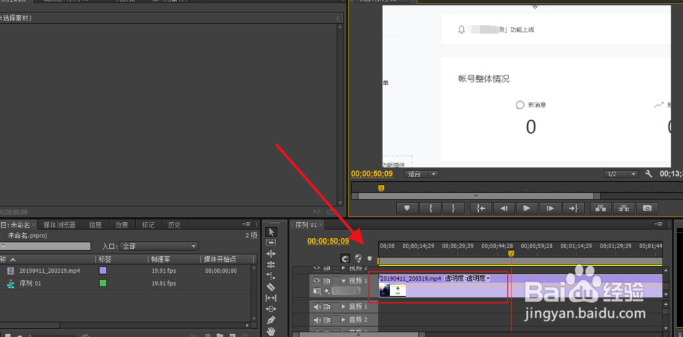Click the Lift button
This screenshot has height=337, width=683.
click(x=600, y=208)
